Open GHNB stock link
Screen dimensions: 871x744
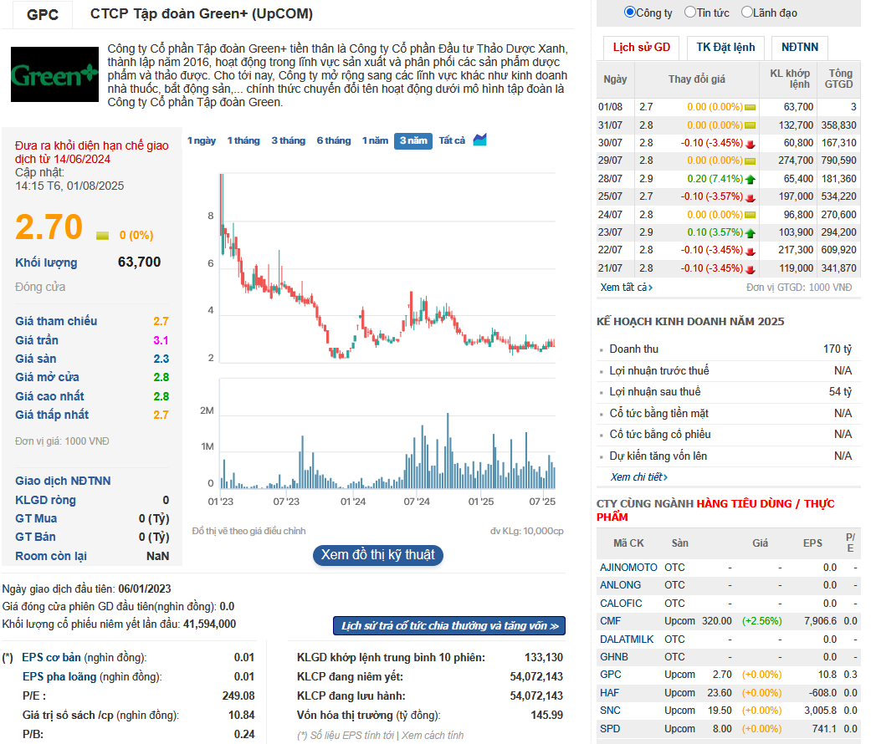coord(614,657)
